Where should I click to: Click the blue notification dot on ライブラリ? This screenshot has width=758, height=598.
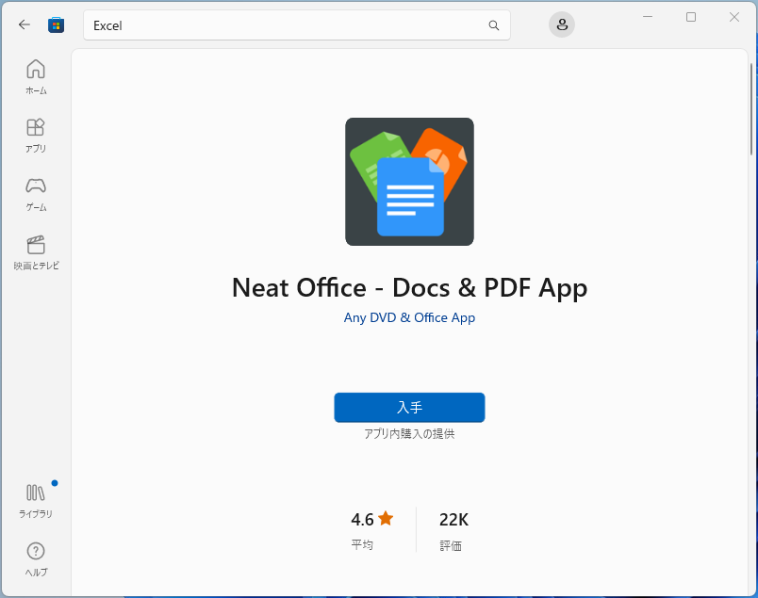[x=53, y=481]
